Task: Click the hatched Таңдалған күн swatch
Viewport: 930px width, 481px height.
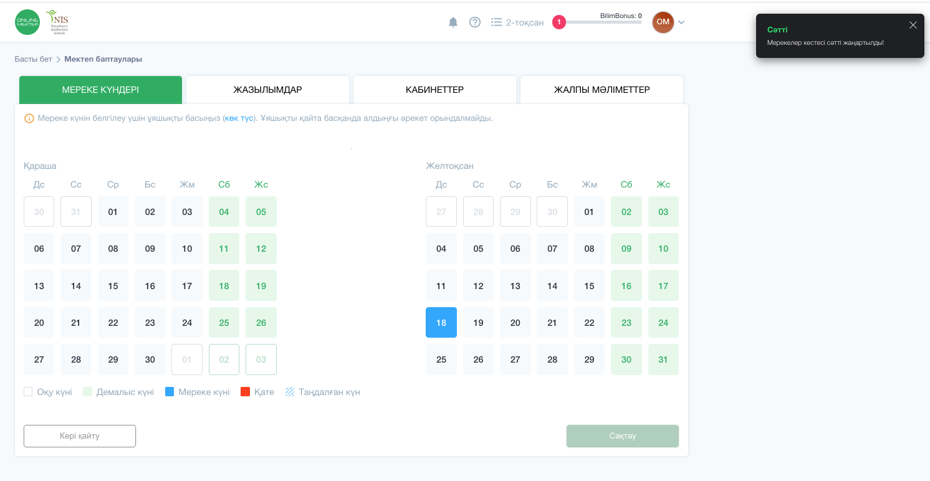Action: [x=290, y=392]
